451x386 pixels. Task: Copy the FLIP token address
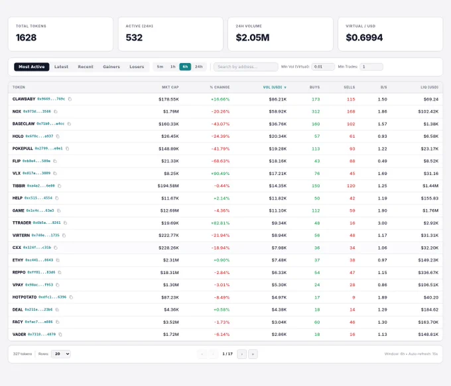[55, 161]
